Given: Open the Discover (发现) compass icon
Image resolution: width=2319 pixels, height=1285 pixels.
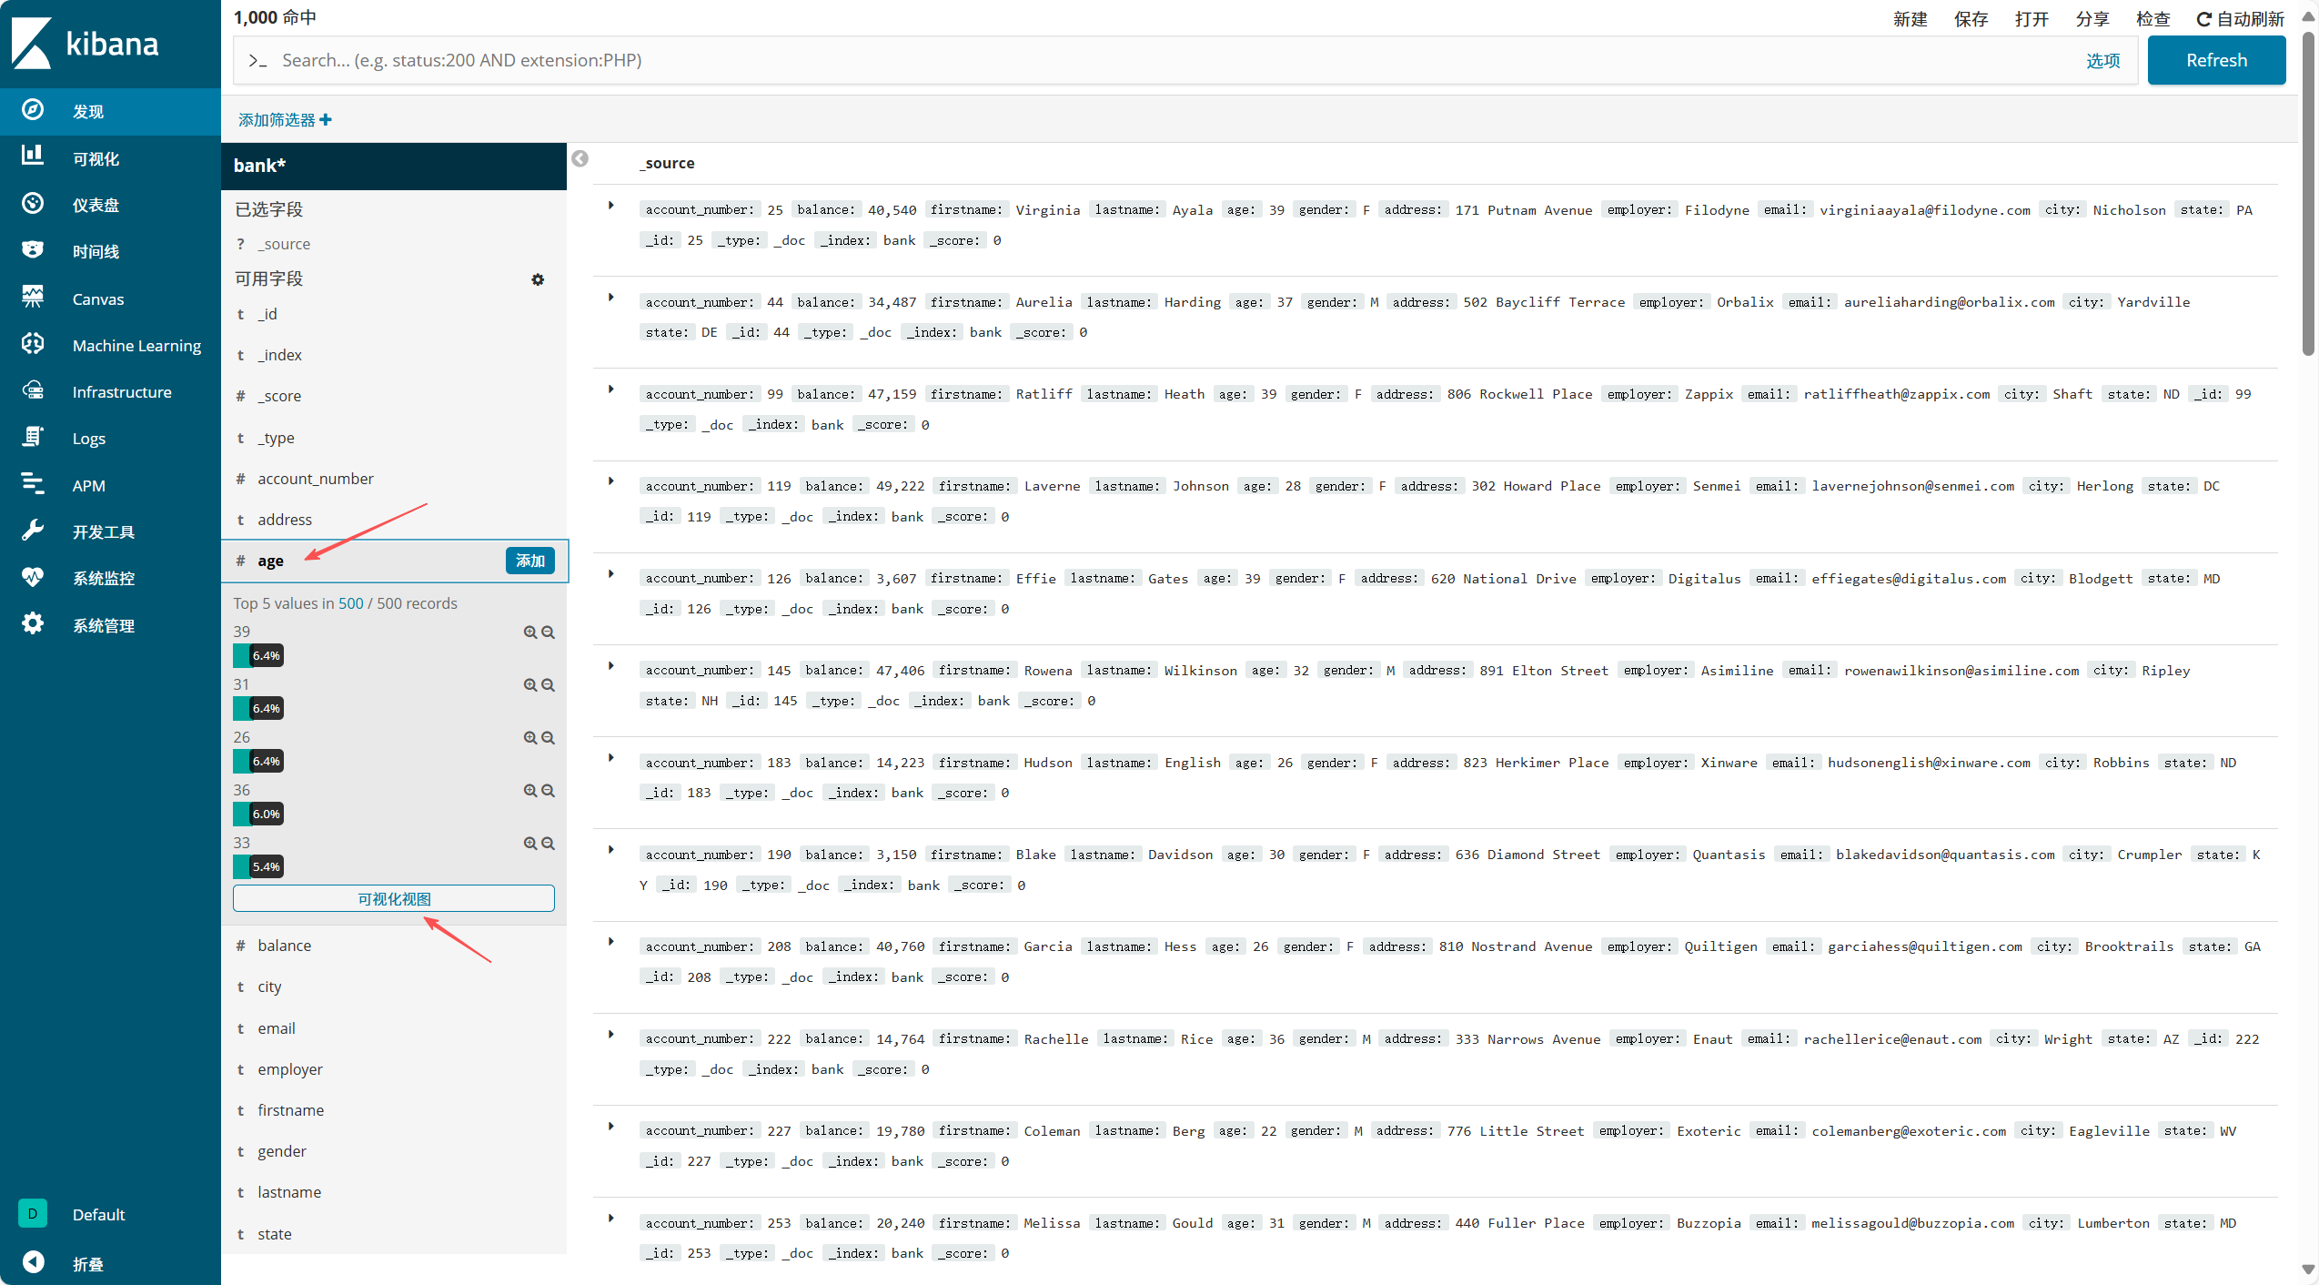Looking at the screenshot, I should tap(33, 110).
